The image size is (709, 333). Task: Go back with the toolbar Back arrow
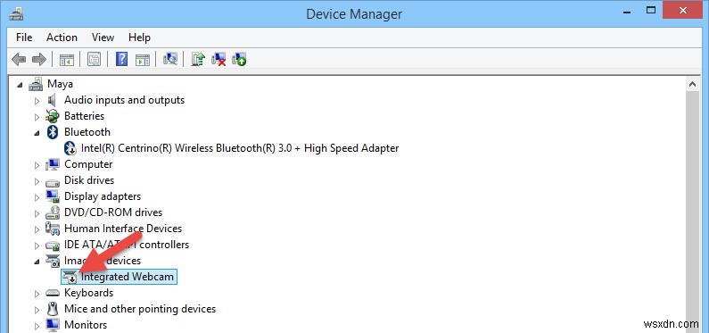(x=19, y=59)
